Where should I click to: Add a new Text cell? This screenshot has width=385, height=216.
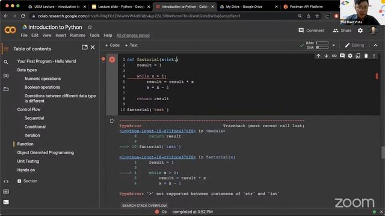[x=131, y=45]
